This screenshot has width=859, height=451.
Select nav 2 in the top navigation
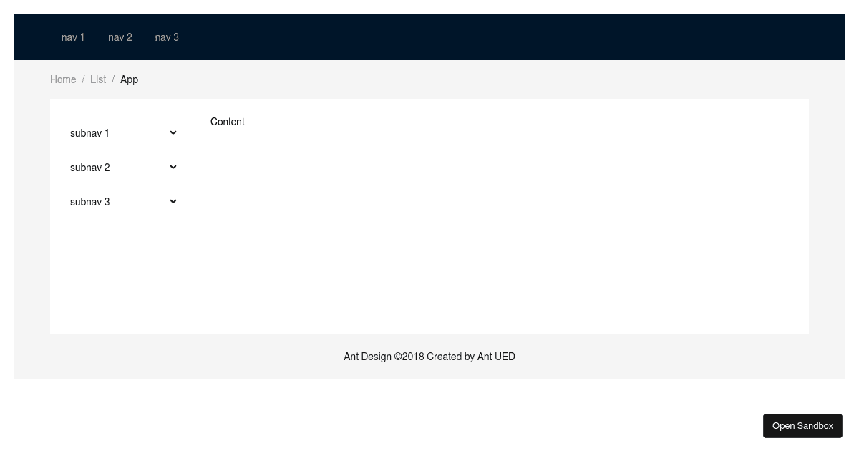coord(120,37)
